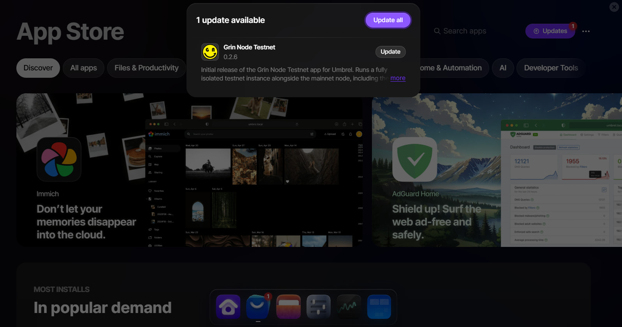Open the AdGuard Home featured banner
622x327 pixels.
pyautogui.click(x=497, y=170)
